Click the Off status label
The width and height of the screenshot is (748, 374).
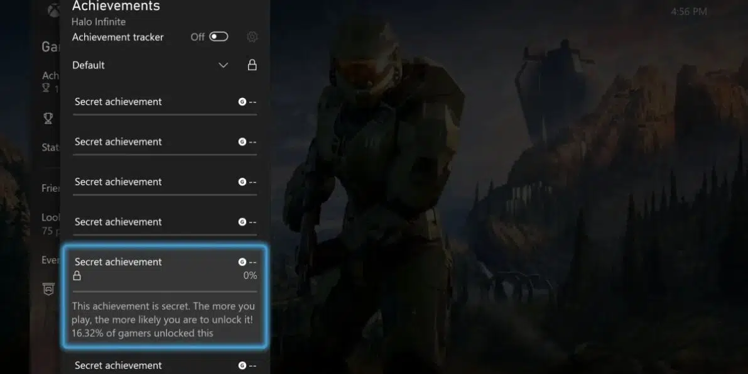[x=197, y=37]
